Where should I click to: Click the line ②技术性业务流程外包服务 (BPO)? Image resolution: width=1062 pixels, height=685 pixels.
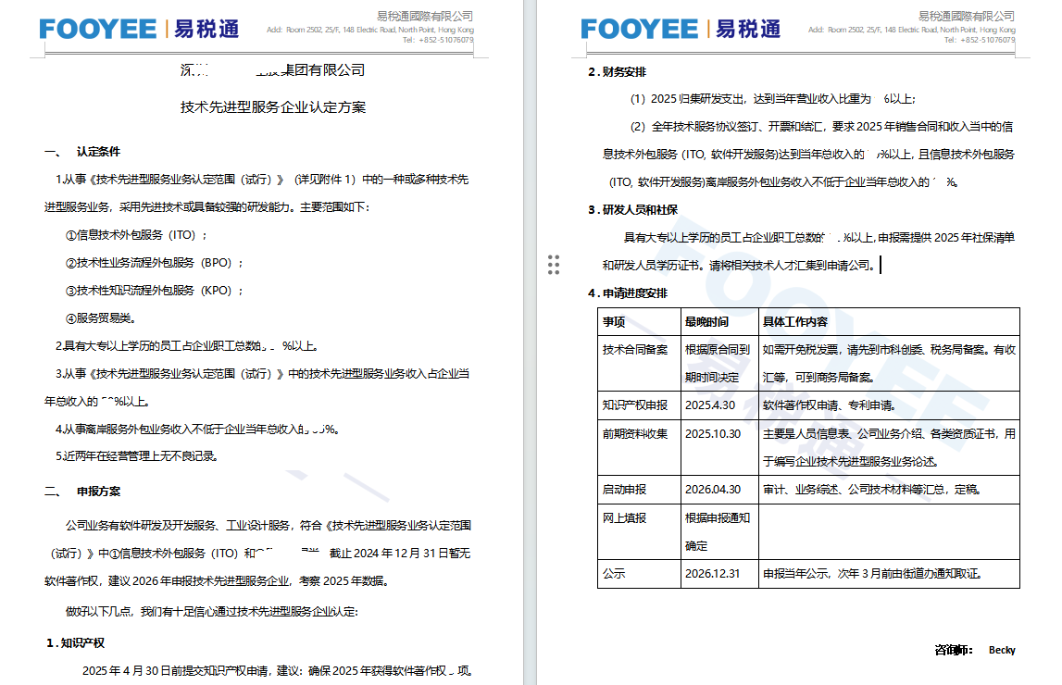tap(154, 263)
